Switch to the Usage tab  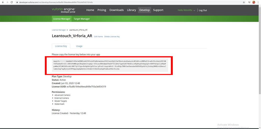coord(79,46)
